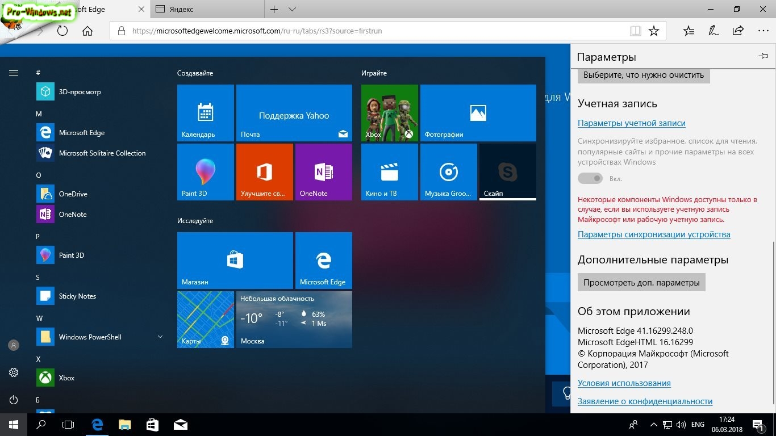Open the Москва weather tile
776x436 pixels.
294,320
